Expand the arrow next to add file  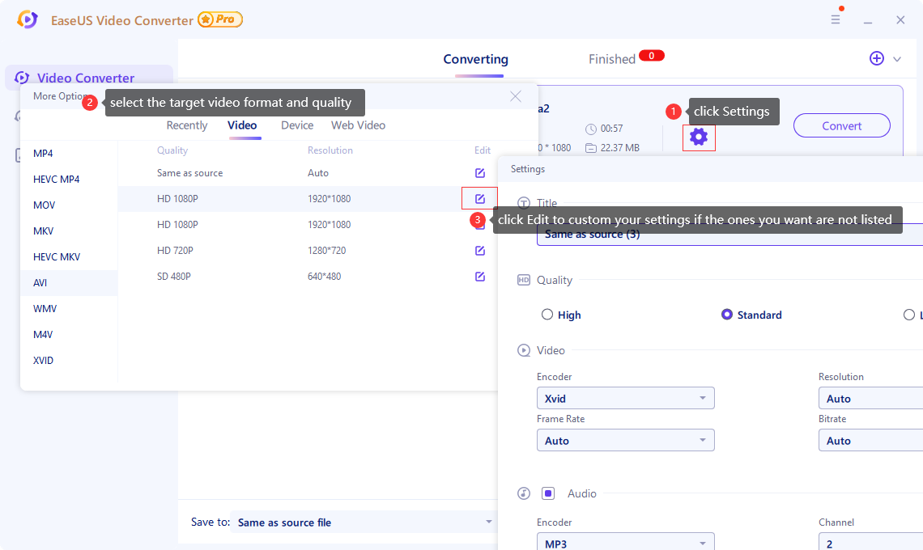897,59
